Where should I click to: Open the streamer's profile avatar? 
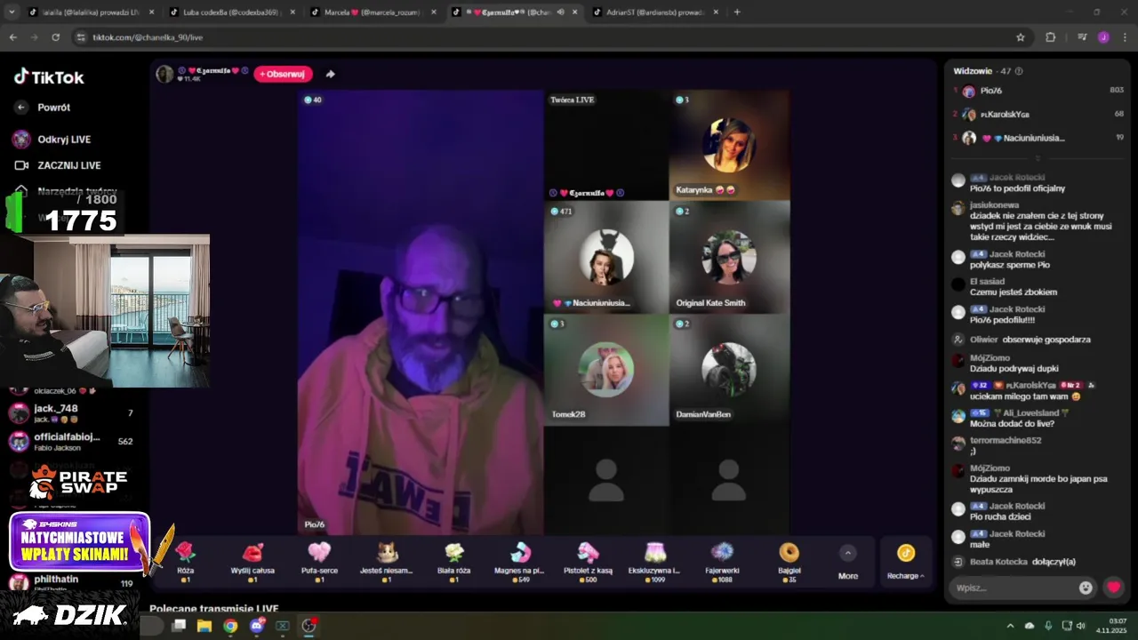coord(164,74)
